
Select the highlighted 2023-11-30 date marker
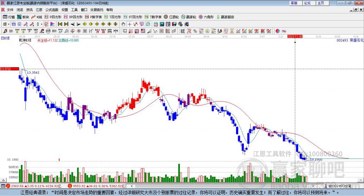pos(295,37)
